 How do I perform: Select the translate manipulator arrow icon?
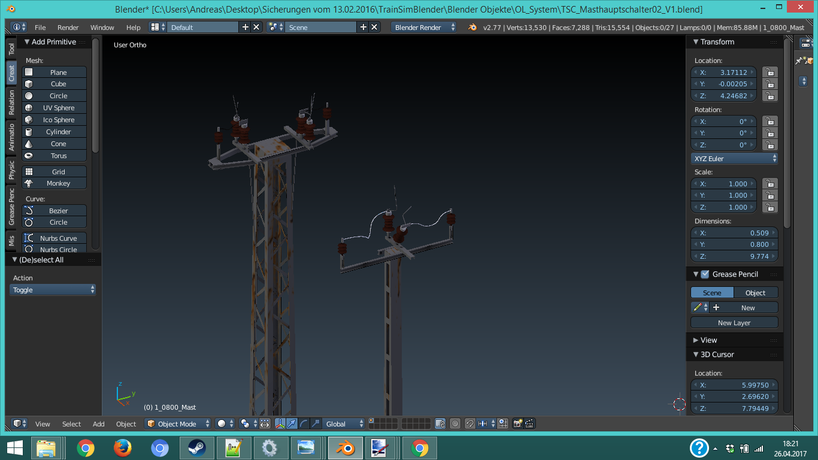[292, 423]
